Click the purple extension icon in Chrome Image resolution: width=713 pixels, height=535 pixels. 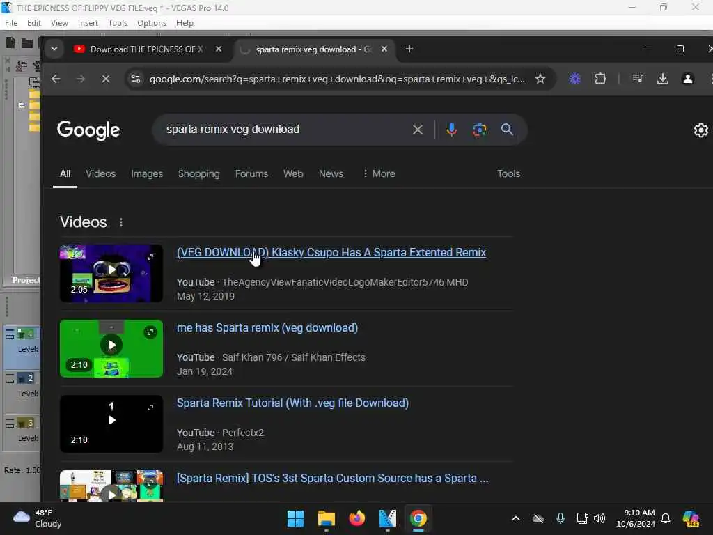[x=575, y=79]
